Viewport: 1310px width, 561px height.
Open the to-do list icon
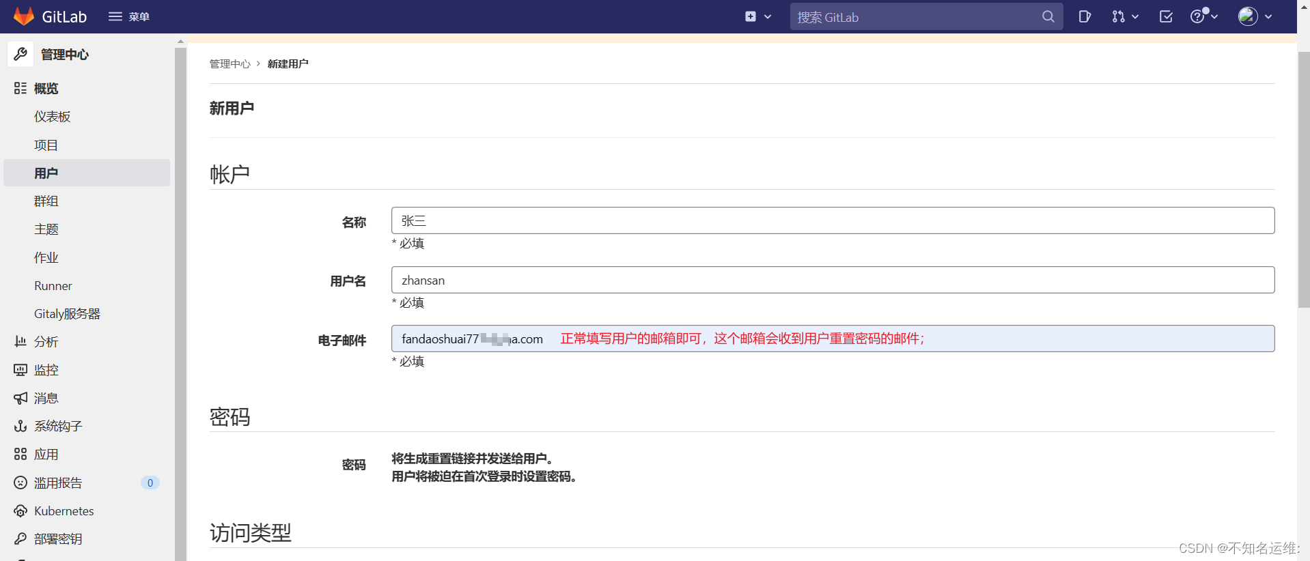1166,16
